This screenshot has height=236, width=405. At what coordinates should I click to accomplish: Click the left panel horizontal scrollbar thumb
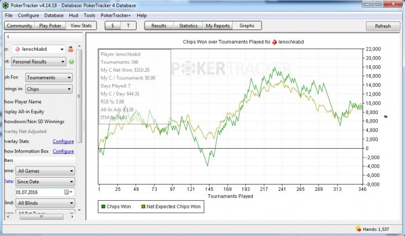point(42,217)
